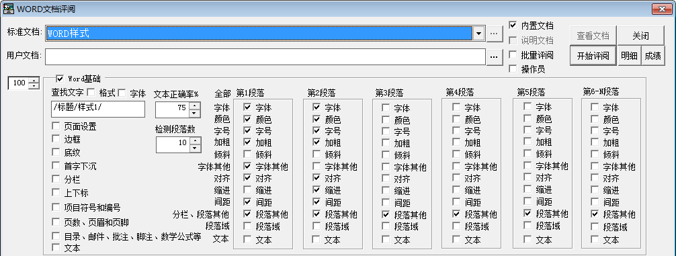The width and height of the screenshot is (676, 256).
Task: Open the browse button beside 用户文档
Action: pos(495,56)
